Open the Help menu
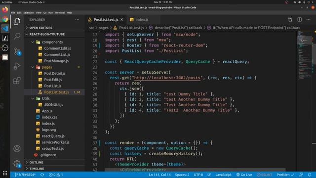The width and height of the screenshot is (316, 178). [x=69, y=12]
